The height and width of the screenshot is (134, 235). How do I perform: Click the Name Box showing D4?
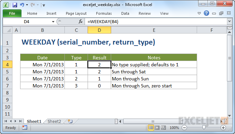[x=27, y=22]
